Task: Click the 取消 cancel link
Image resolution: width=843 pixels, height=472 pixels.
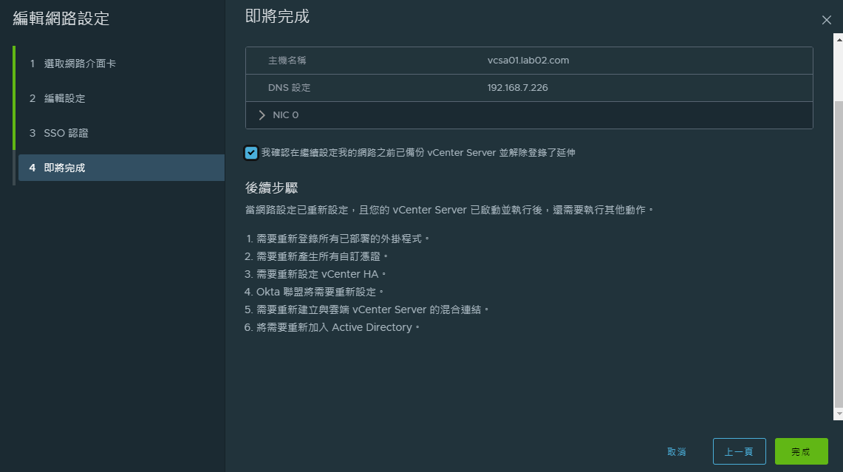Action: click(676, 451)
